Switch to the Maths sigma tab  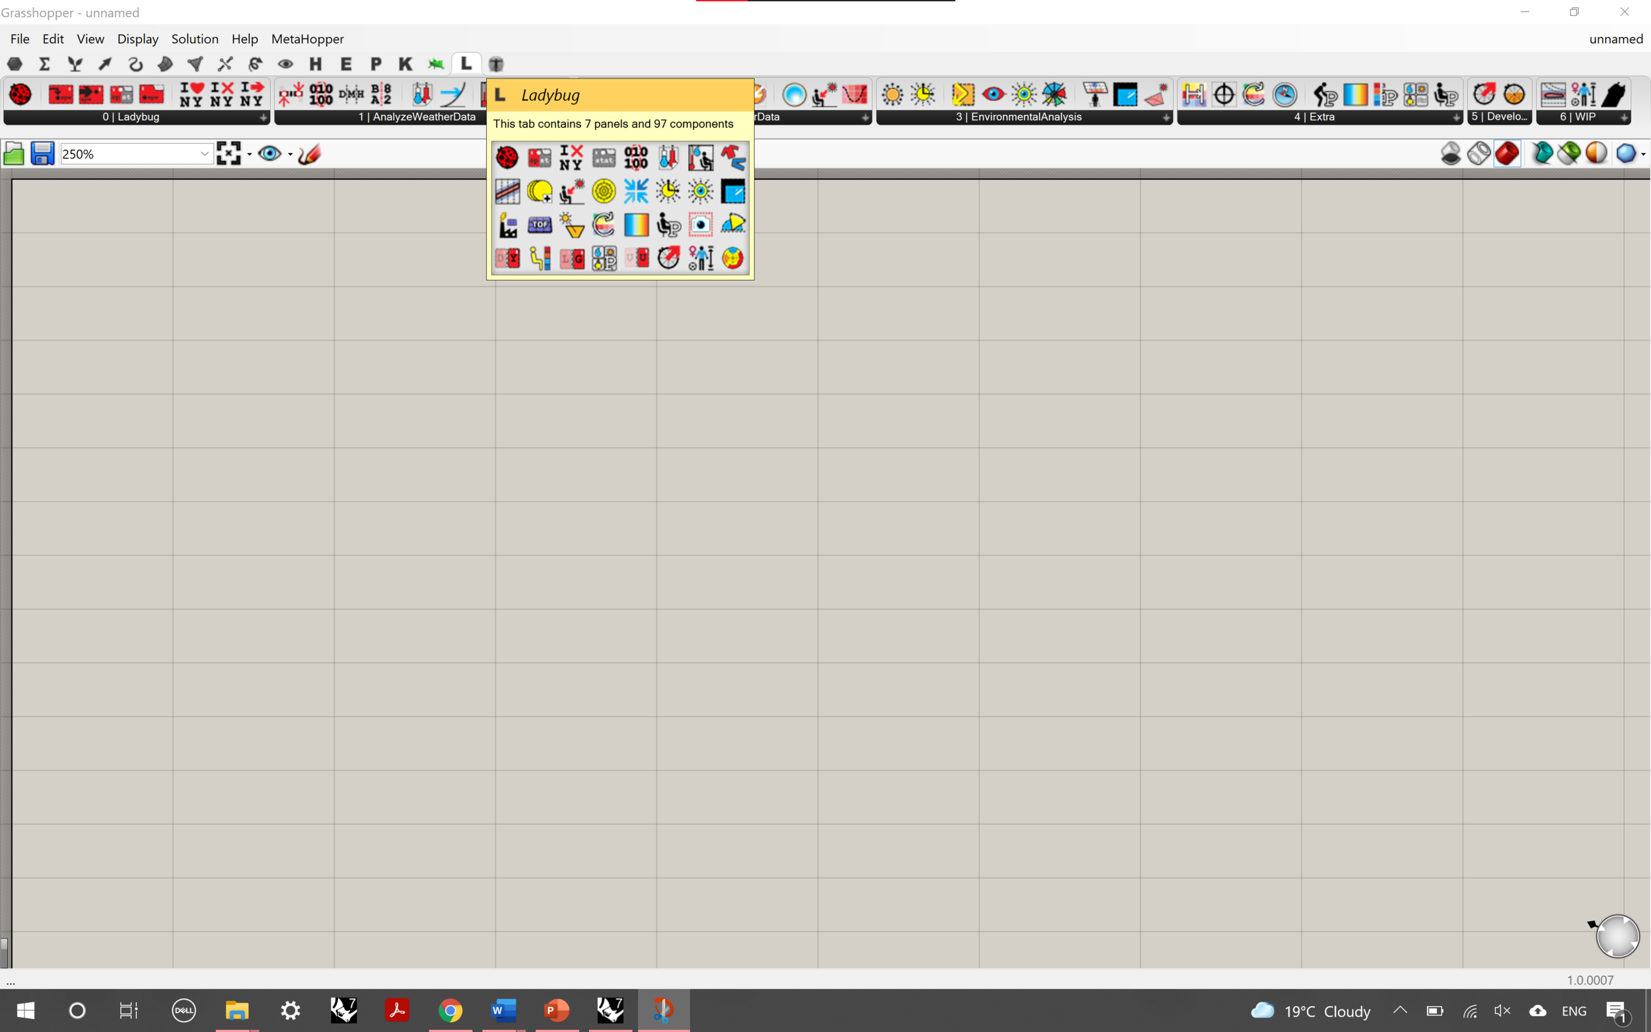point(44,64)
